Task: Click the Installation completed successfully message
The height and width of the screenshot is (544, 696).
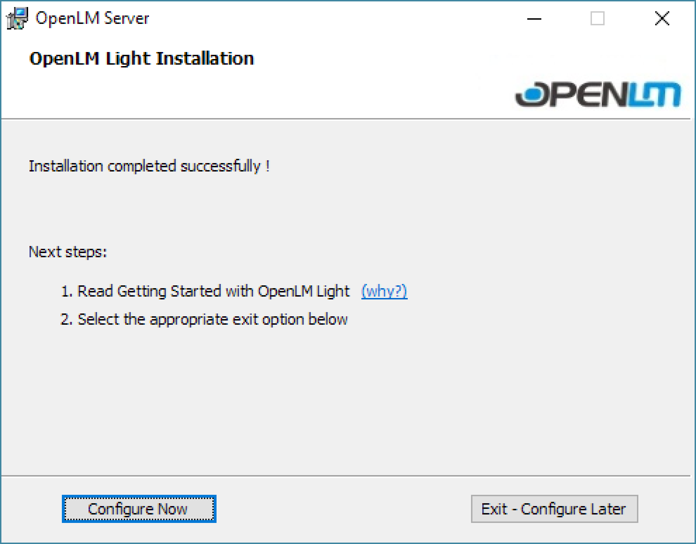Action: point(144,166)
